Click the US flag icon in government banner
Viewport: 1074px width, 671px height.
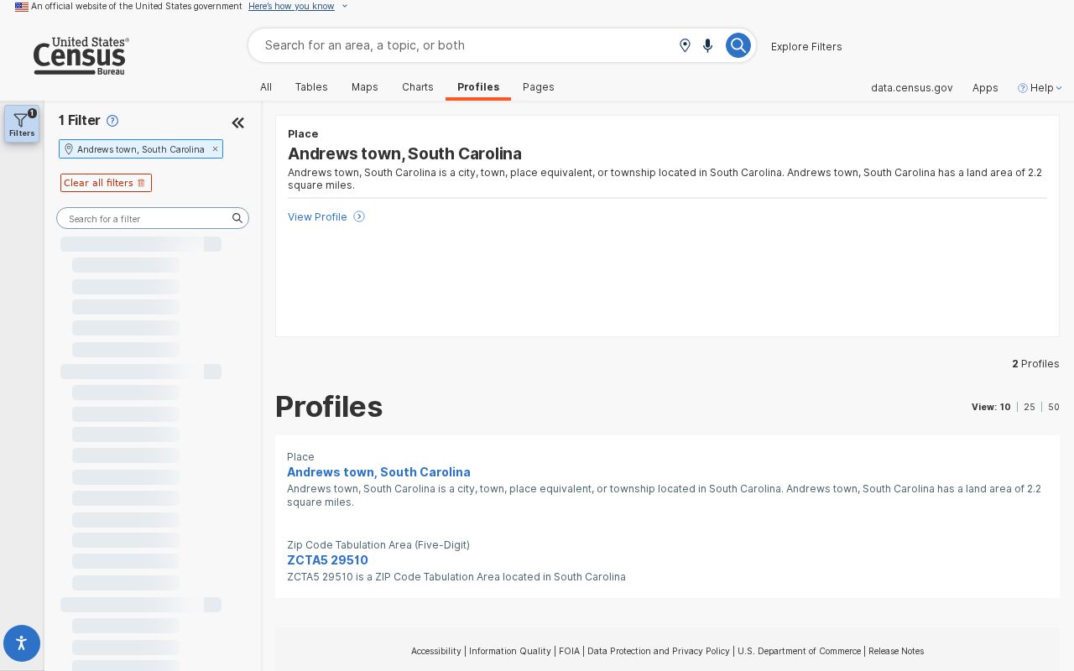22,7
